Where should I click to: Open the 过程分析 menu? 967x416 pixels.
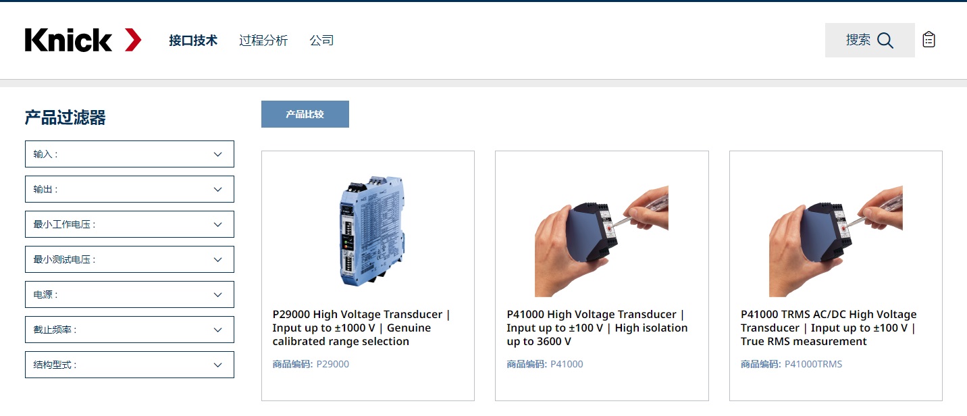[263, 41]
